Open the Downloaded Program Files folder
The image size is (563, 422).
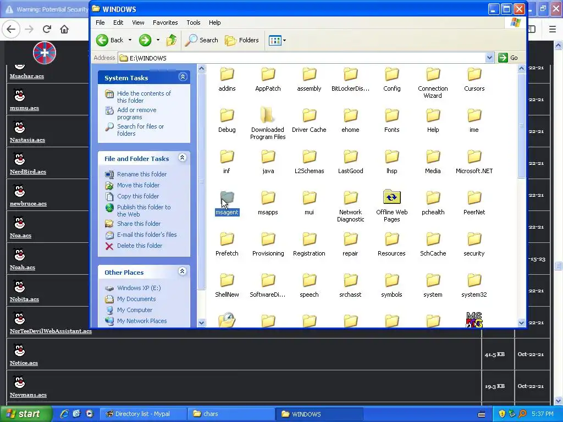pyautogui.click(x=268, y=124)
